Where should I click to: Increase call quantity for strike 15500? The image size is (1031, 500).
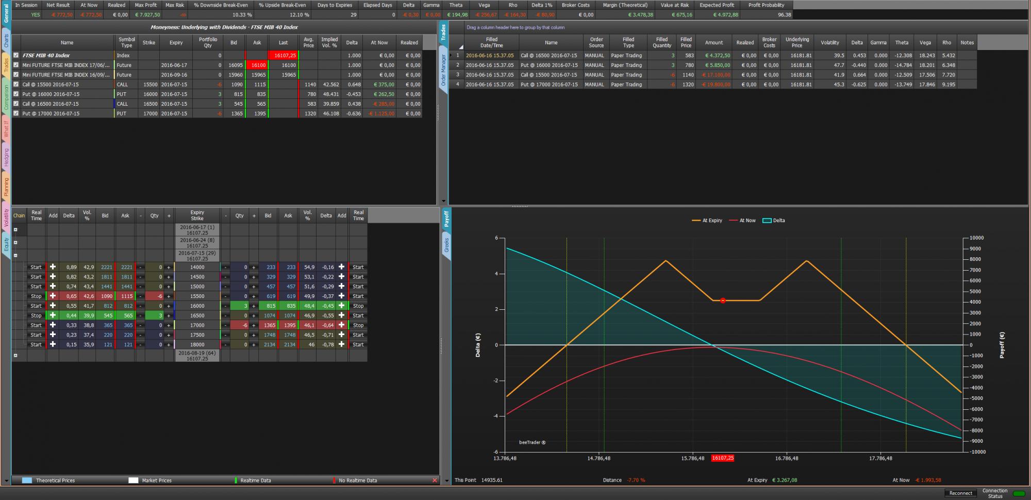tap(169, 296)
